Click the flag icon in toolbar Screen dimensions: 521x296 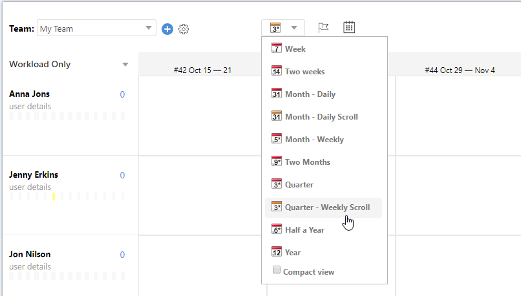323,27
